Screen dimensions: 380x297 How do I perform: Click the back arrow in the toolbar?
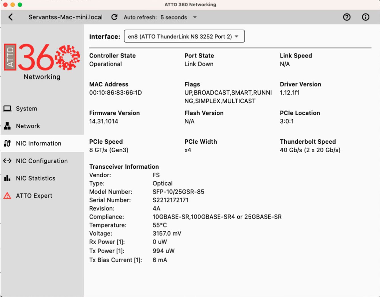coord(10,17)
